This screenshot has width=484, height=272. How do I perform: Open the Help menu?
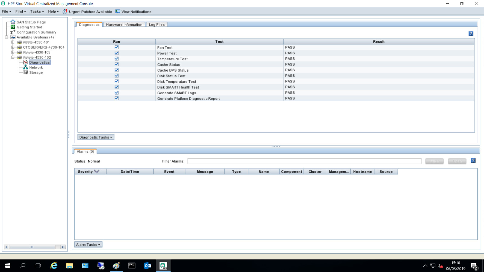53,11
